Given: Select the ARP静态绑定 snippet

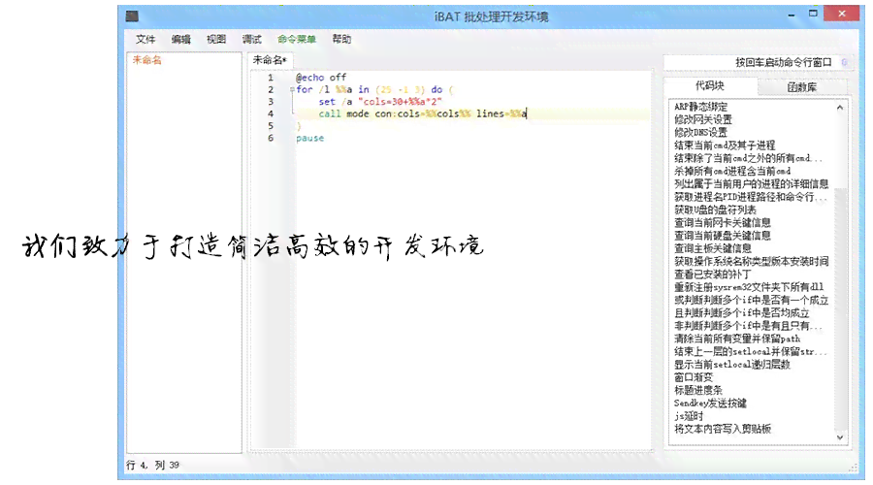Looking at the screenshot, I should (x=701, y=107).
